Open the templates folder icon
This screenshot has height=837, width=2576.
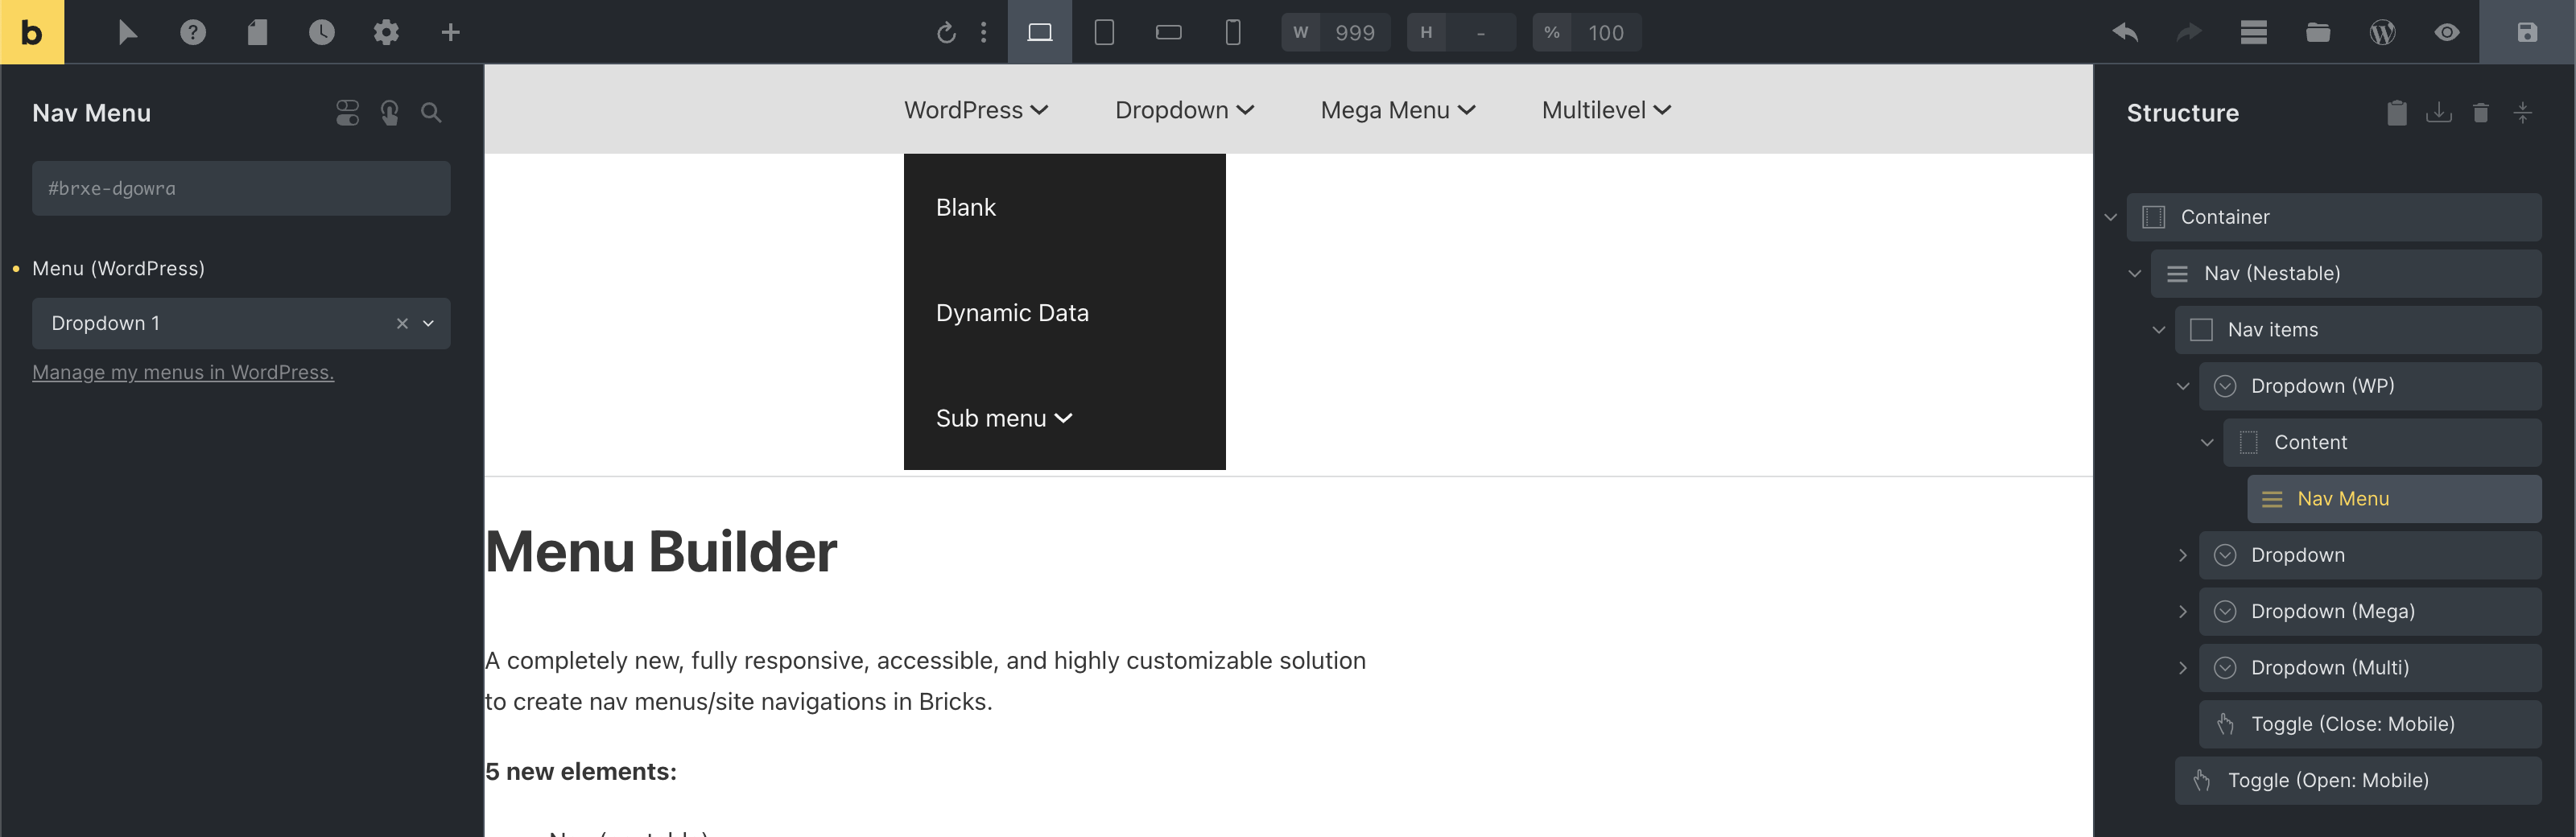click(x=2317, y=32)
